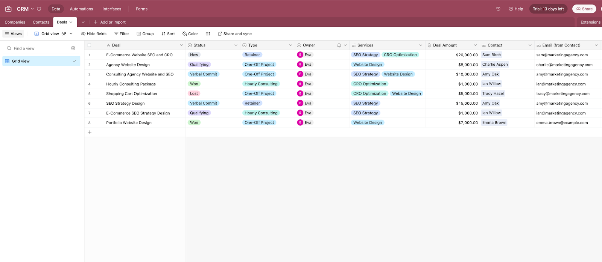
Task: Open the Filter options
Action: coord(122,34)
